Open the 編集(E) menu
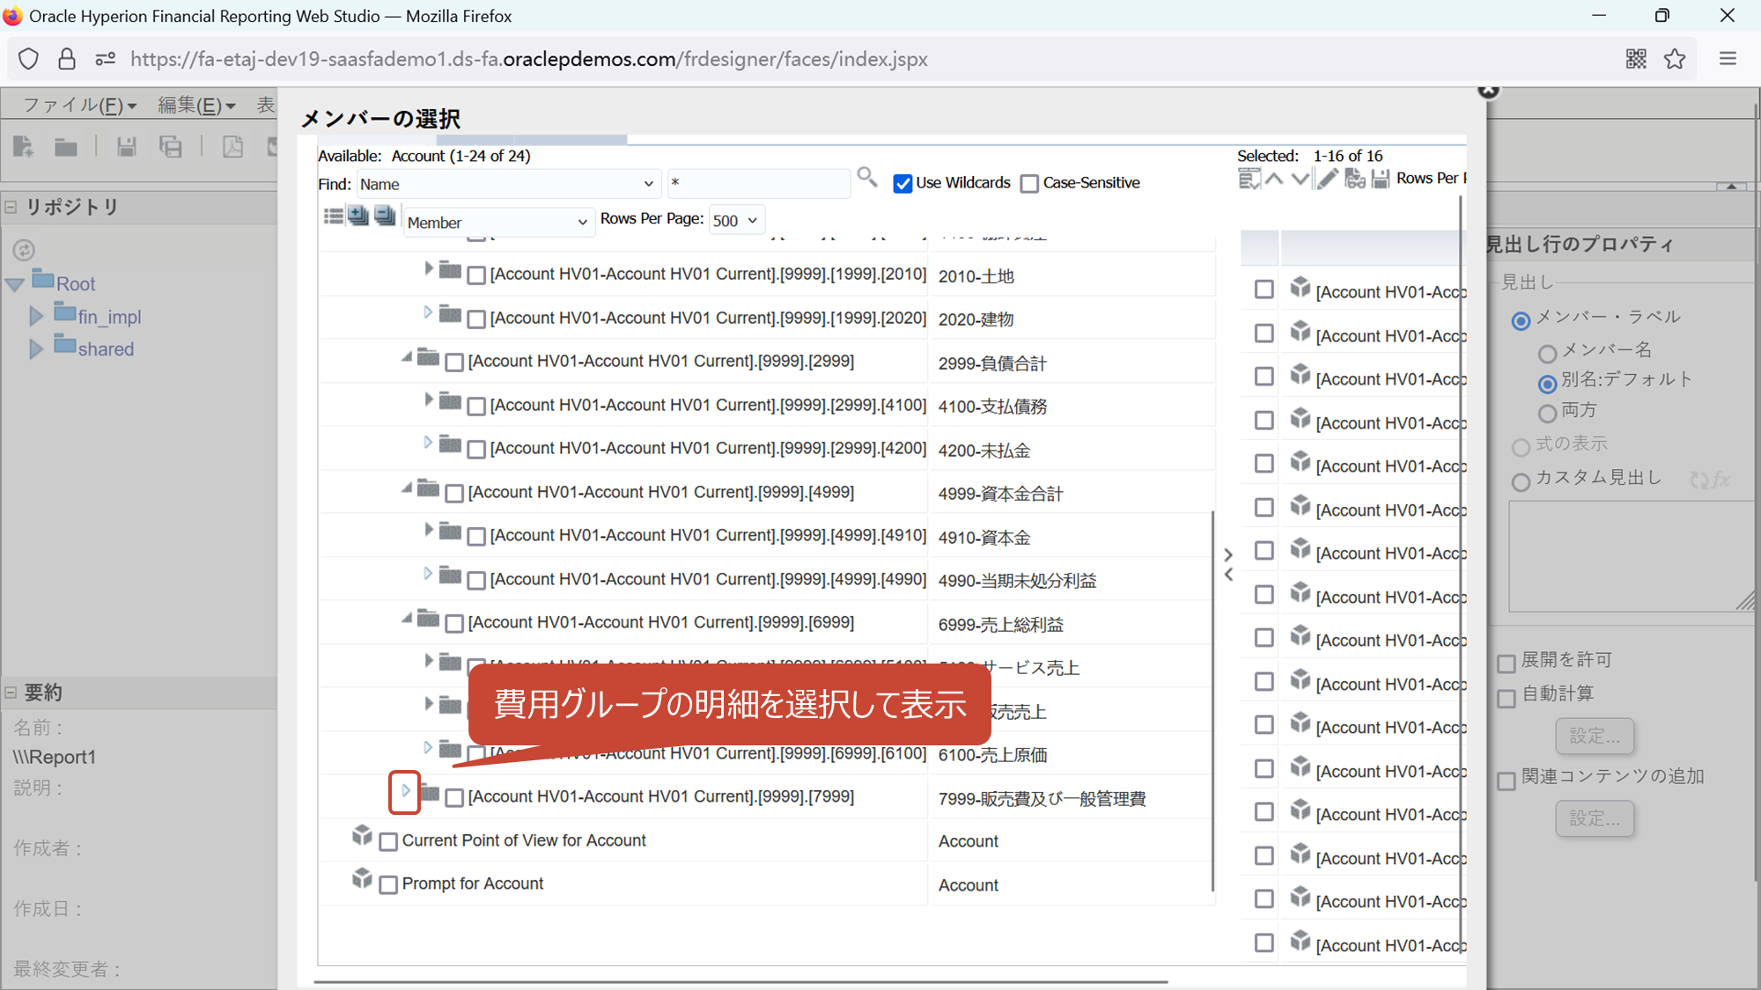Viewport: 1761px width, 990px height. 196,106
